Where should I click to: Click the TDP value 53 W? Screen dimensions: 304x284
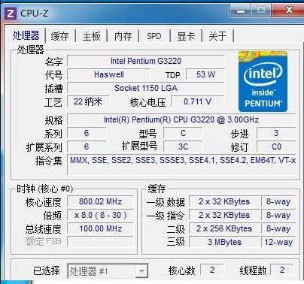pos(205,74)
